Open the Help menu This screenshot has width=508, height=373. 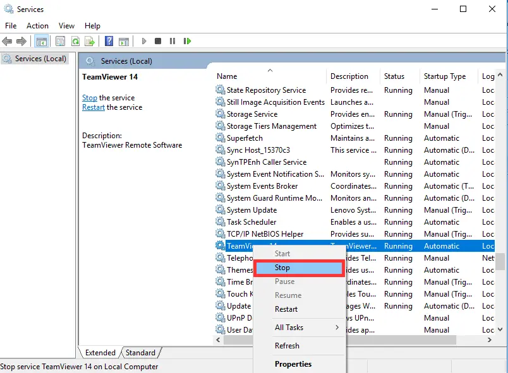[92, 25]
